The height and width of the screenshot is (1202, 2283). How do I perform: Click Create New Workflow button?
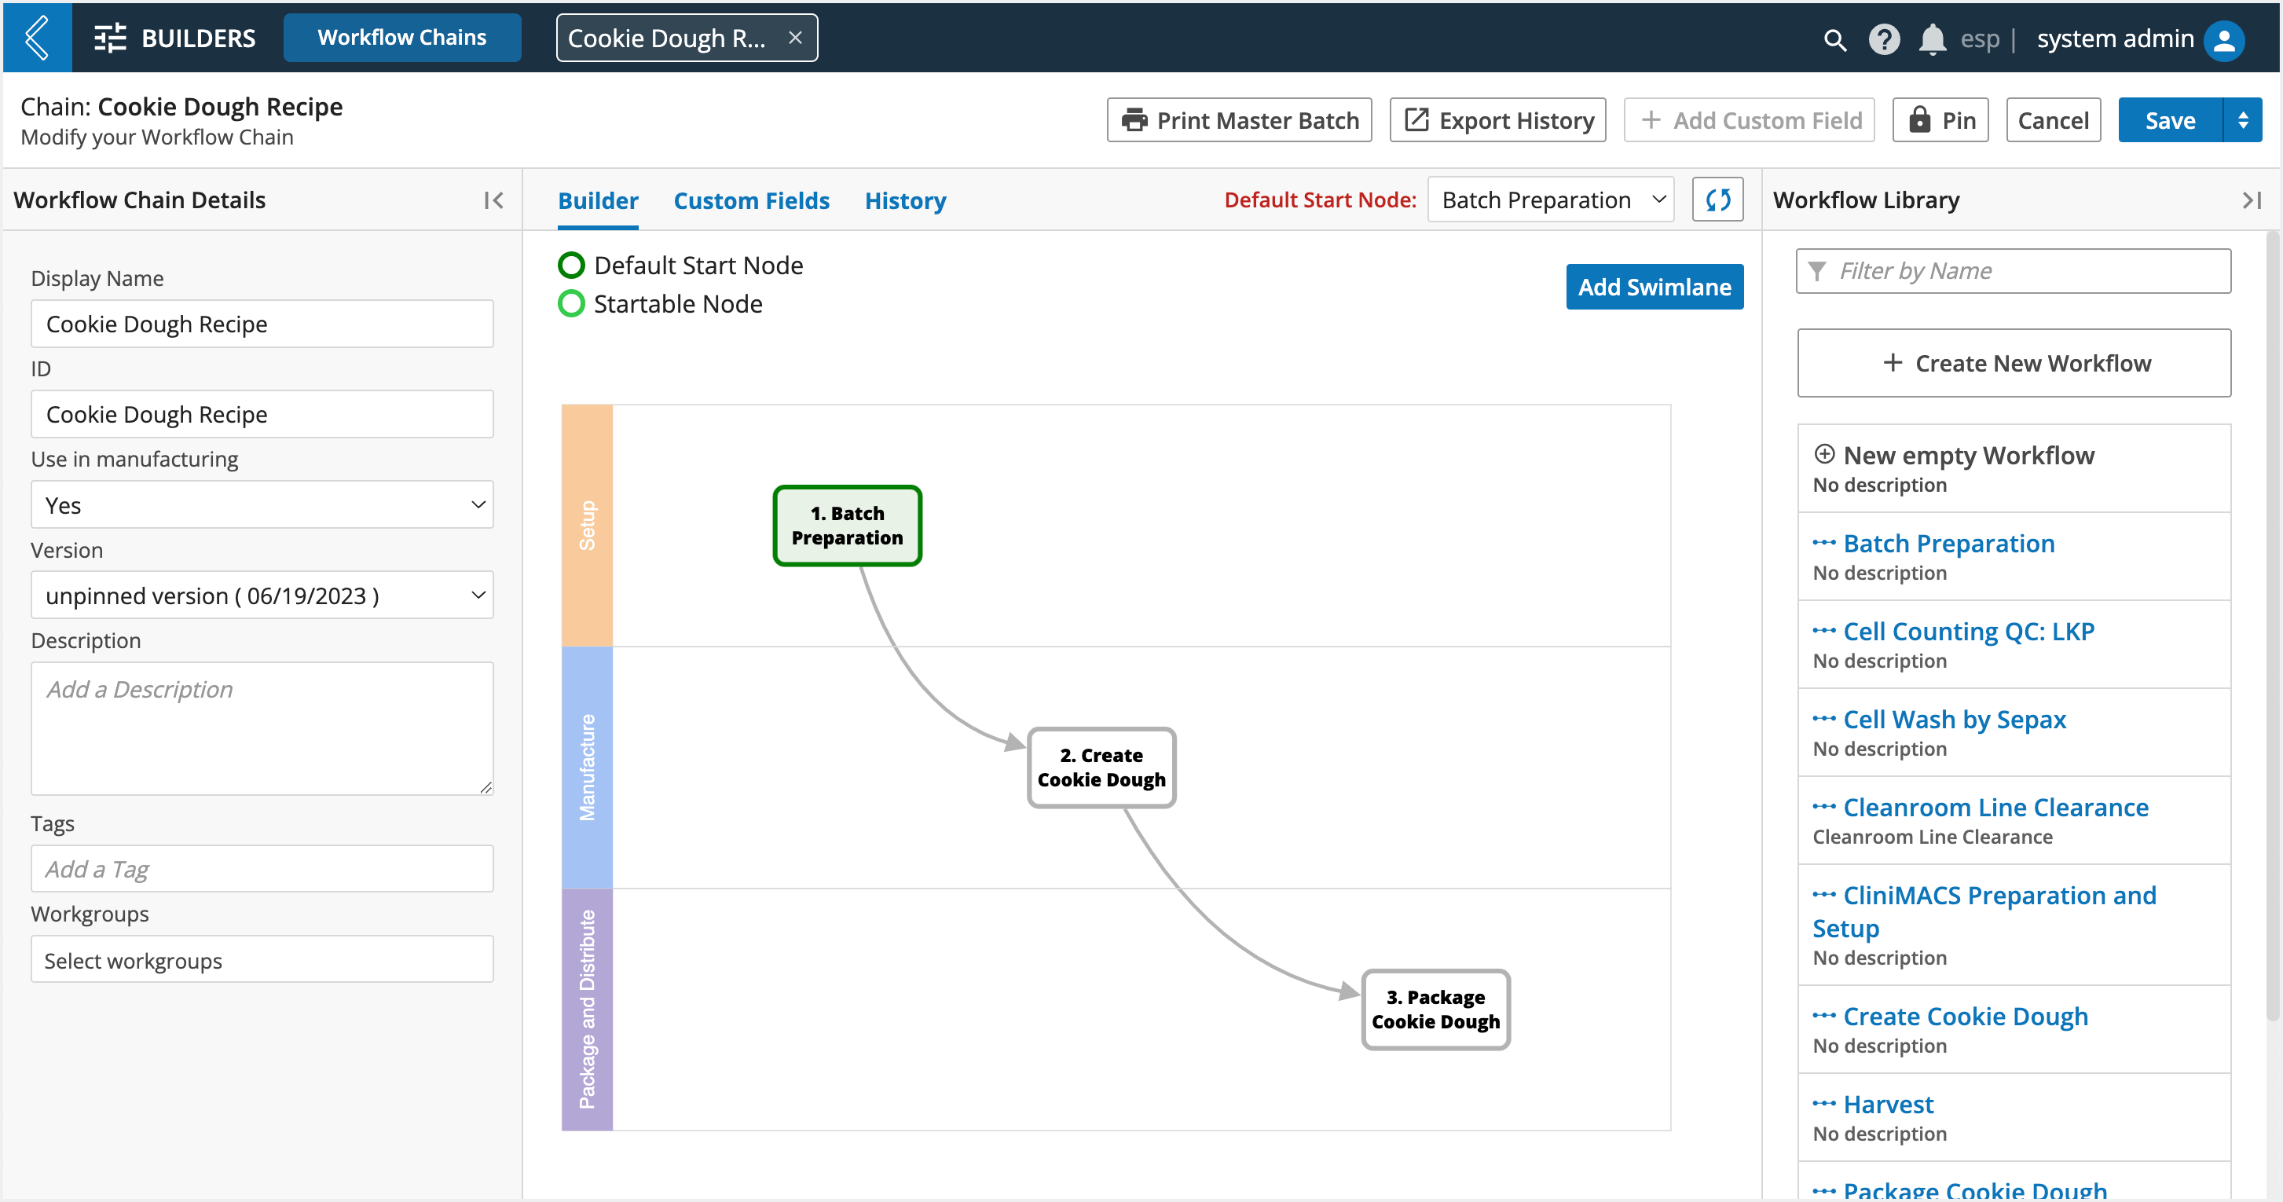tap(2014, 362)
